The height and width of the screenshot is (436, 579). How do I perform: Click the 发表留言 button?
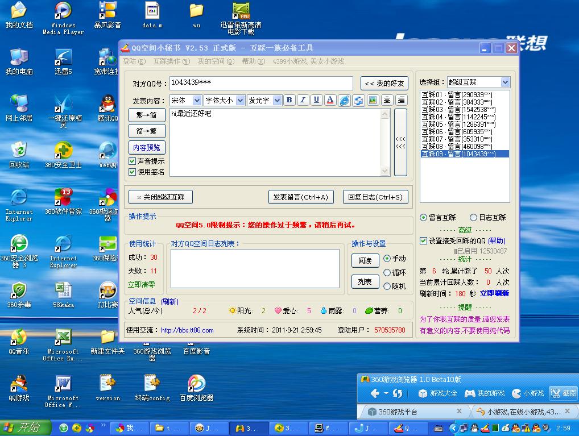[300, 197]
